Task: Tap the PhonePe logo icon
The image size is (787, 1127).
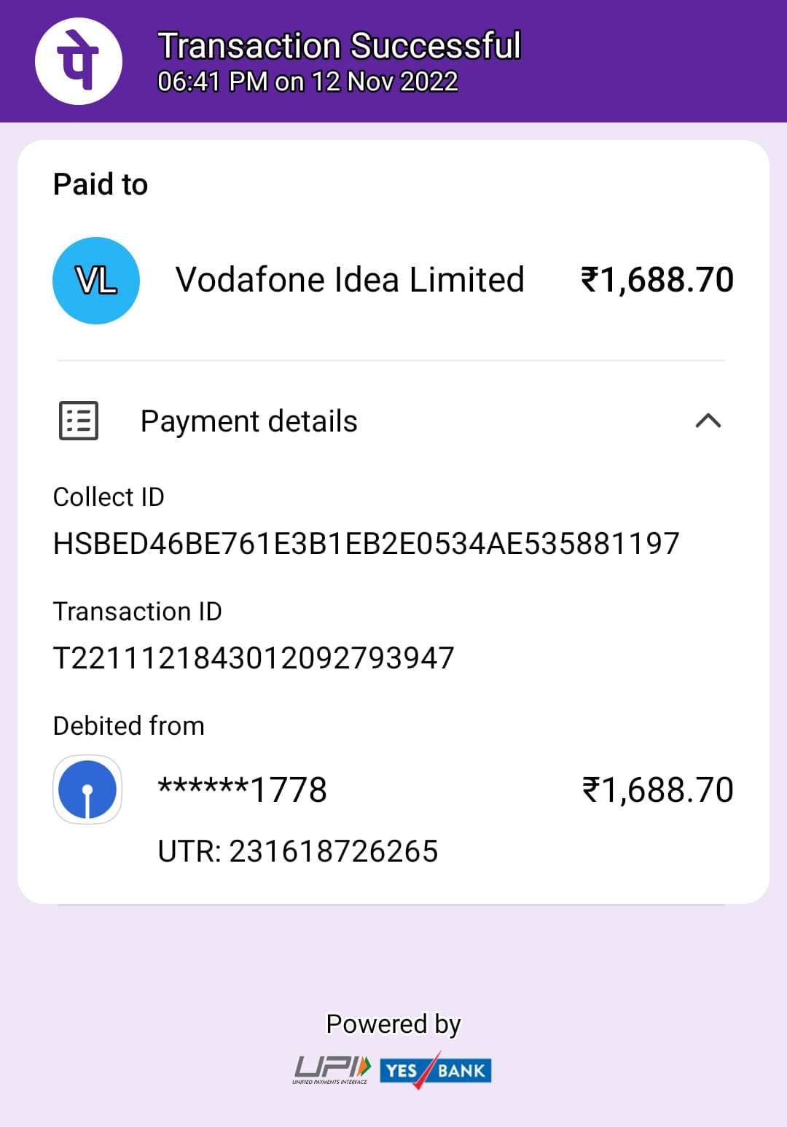Action: pyautogui.click(x=79, y=61)
